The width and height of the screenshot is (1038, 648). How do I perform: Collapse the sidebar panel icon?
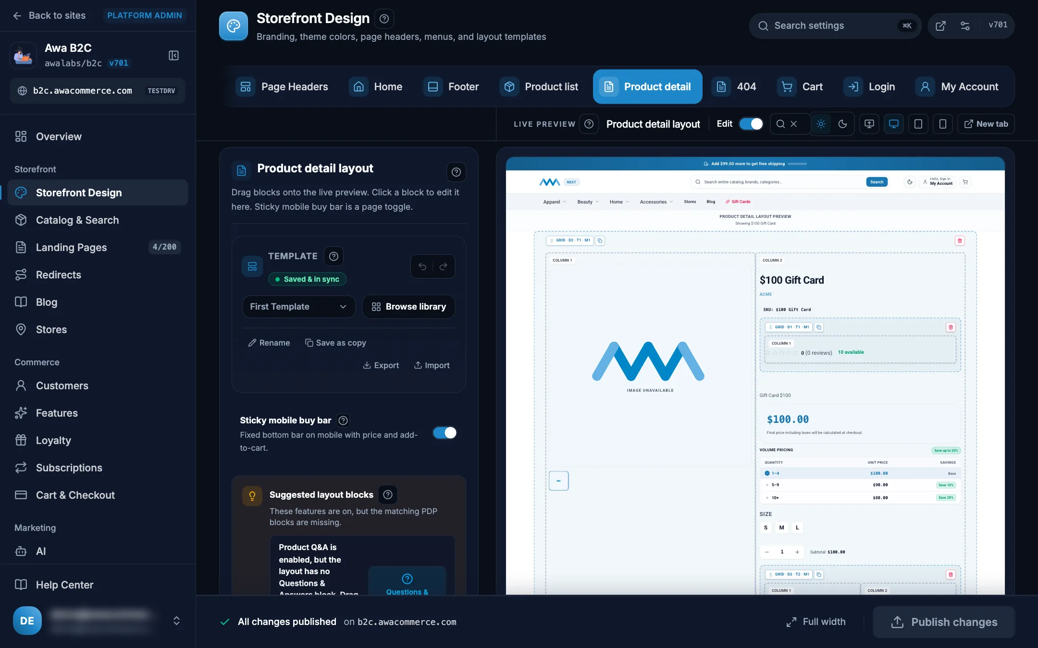[173, 55]
